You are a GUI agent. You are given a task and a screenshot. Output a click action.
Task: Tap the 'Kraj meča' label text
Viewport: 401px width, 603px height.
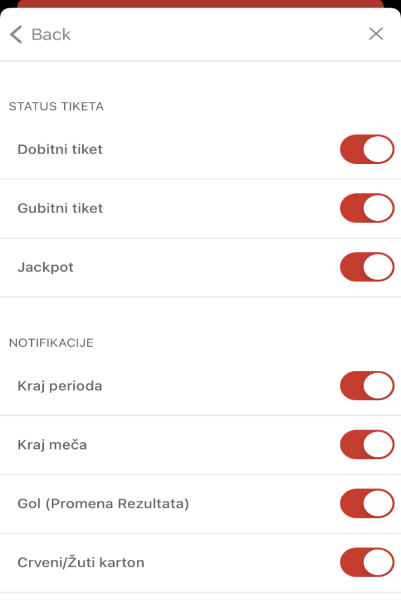point(52,445)
